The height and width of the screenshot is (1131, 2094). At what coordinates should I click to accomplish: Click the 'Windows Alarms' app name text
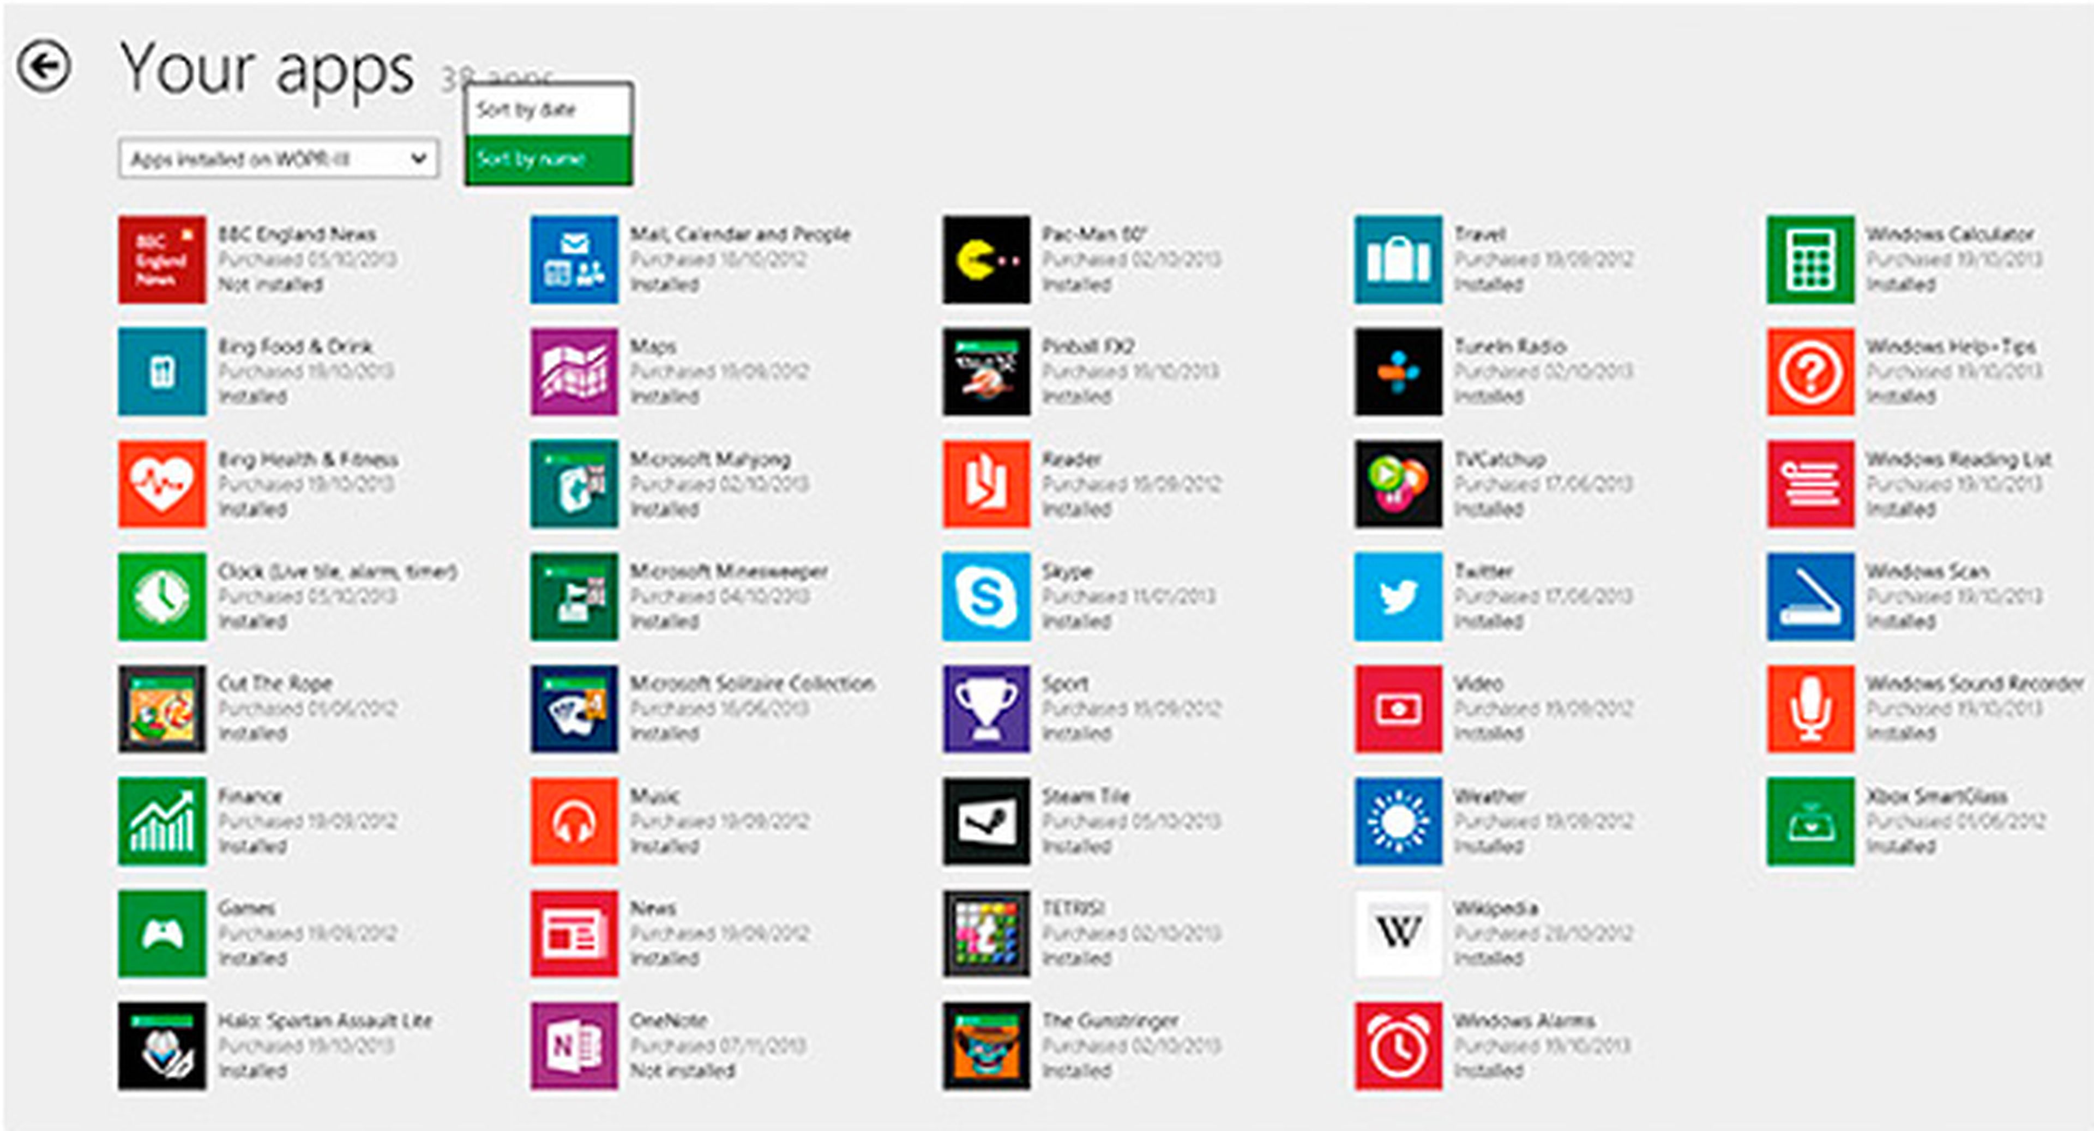tap(1524, 1020)
